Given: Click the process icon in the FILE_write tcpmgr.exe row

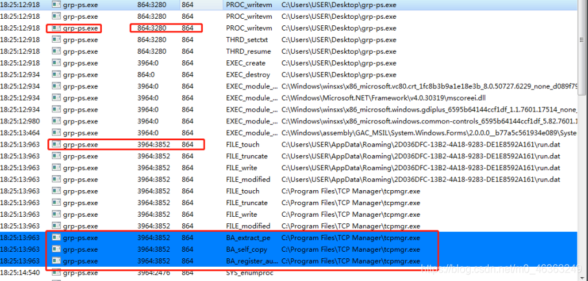Looking at the screenshot, I should pos(56,215).
